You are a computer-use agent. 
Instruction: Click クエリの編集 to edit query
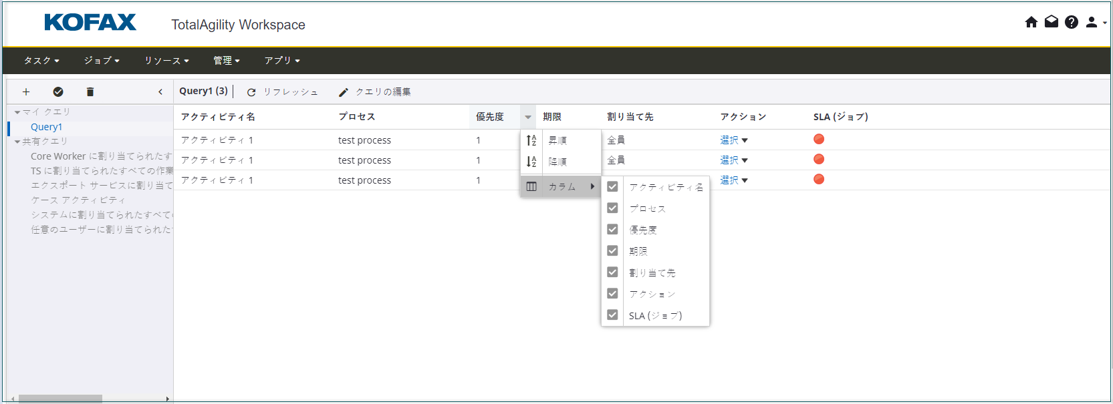(375, 92)
